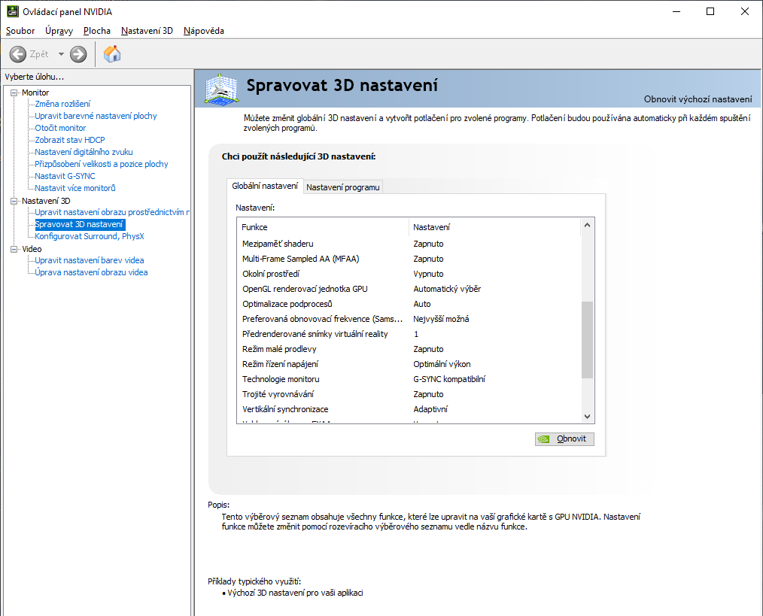Collapse the Monitor tree node

point(14,93)
